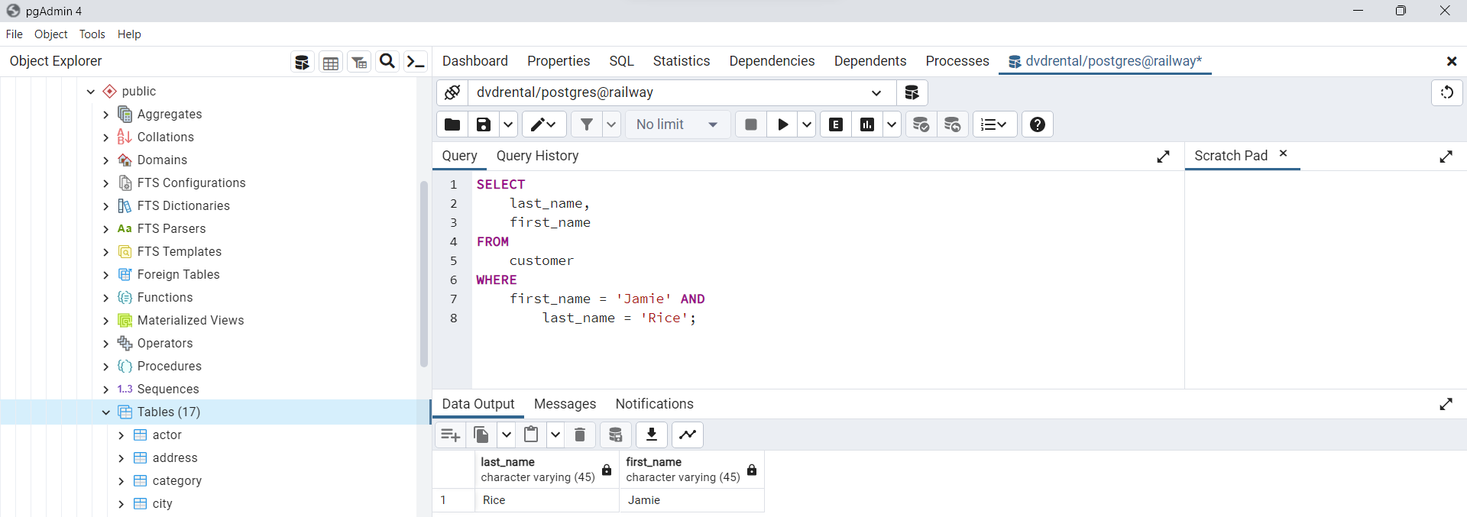This screenshot has width=1467, height=517.
Task: Click the filter funnel icon
Action: [x=586, y=124]
